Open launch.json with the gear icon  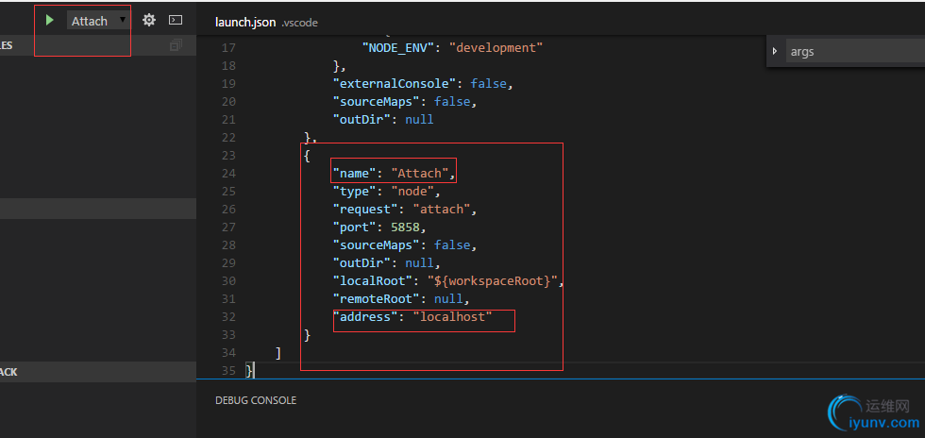click(149, 20)
